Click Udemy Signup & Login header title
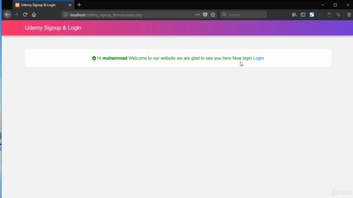This screenshot has width=353, height=198. click(x=53, y=28)
